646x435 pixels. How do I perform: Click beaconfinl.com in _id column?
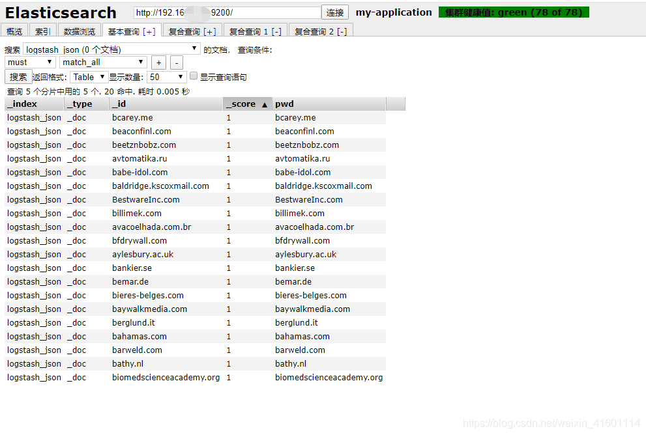point(166,132)
